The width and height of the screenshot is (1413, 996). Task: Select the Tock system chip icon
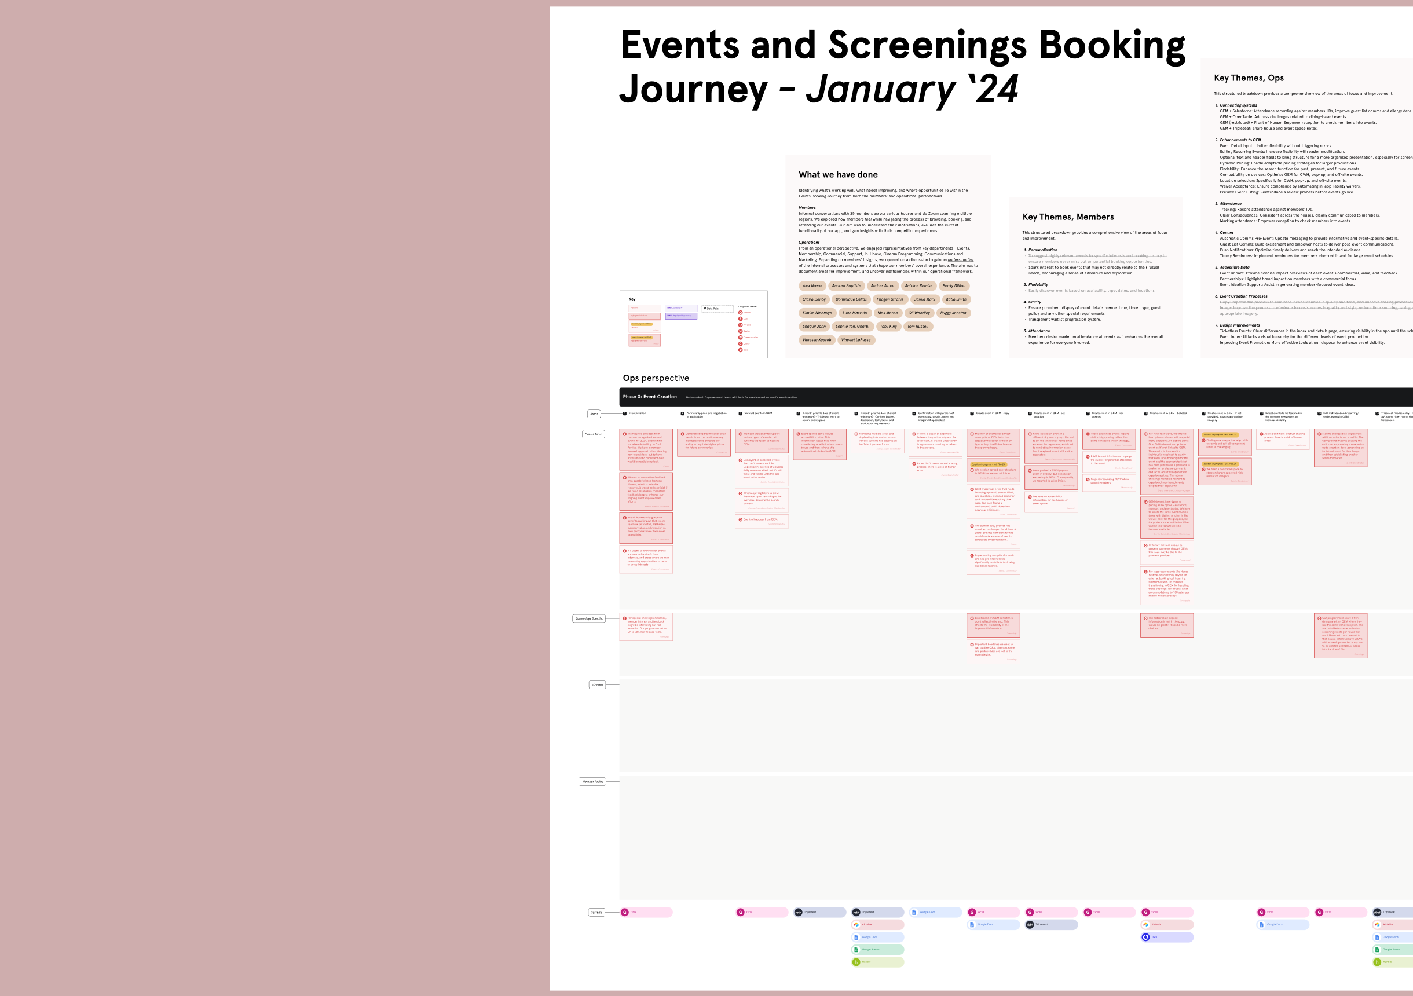pyautogui.click(x=1146, y=937)
